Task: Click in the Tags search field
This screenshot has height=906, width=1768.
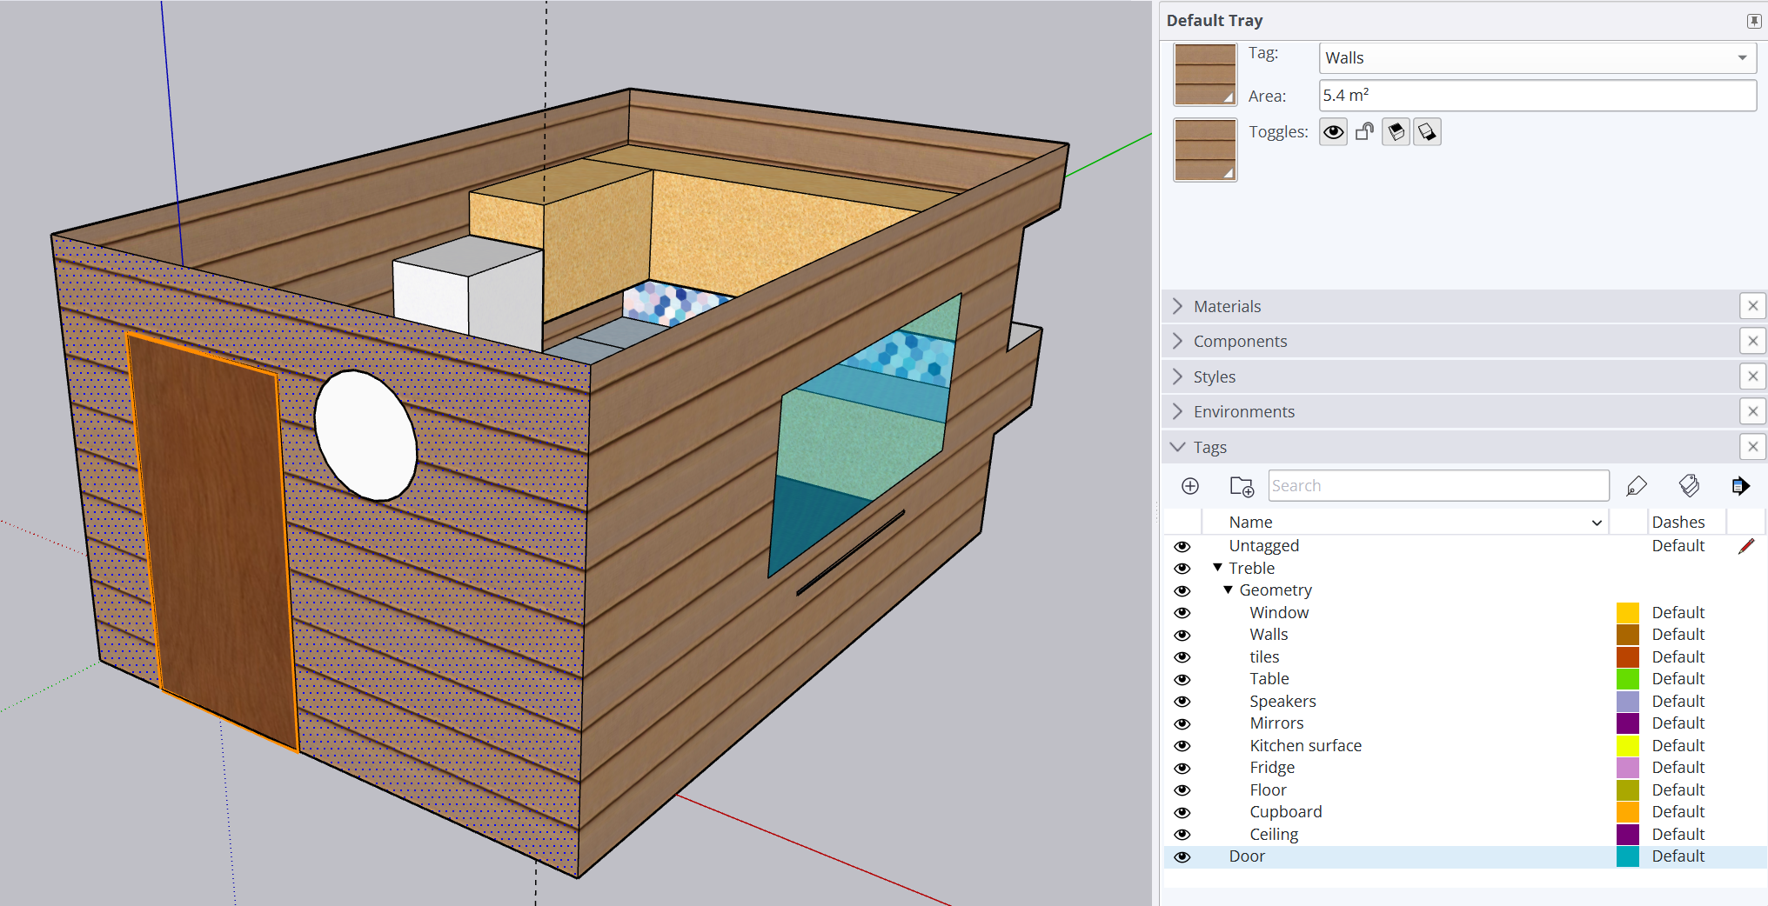Action: [1438, 486]
